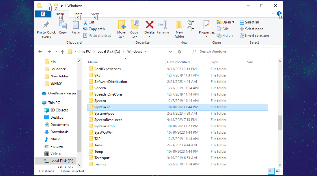The width and height of the screenshot is (317, 176).
Task: Click Local Disk (C:) breadcrumb segment
Action: coord(109,51)
